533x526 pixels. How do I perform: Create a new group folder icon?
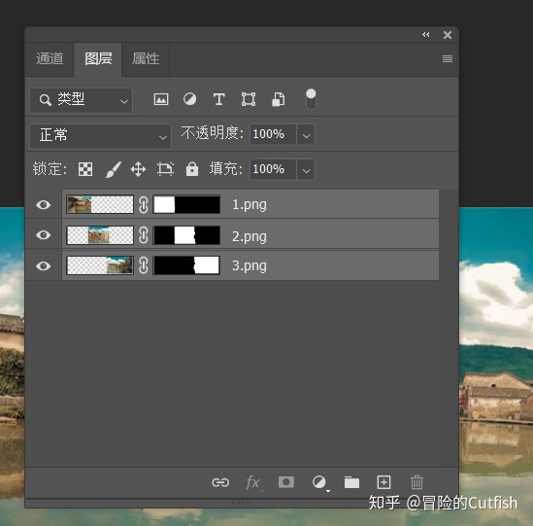click(351, 482)
